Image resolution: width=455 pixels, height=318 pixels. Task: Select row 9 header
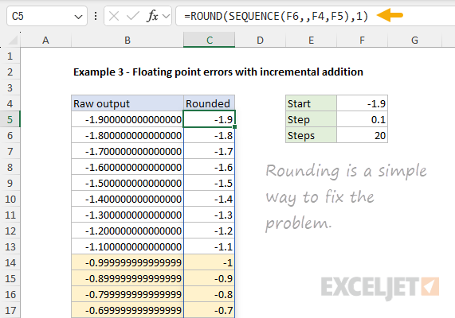[x=10, y=184]
